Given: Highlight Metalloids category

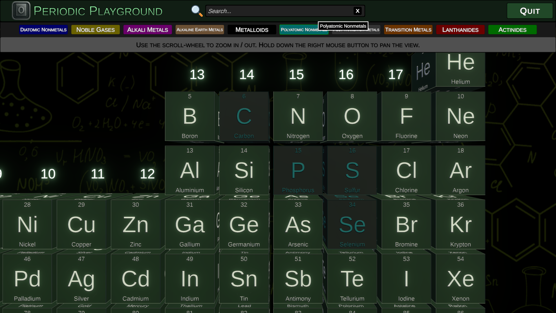Looking at the screenshot, I should [x=252, y=30].
